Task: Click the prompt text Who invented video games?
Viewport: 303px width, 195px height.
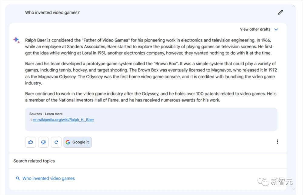Action: (52, 12)
